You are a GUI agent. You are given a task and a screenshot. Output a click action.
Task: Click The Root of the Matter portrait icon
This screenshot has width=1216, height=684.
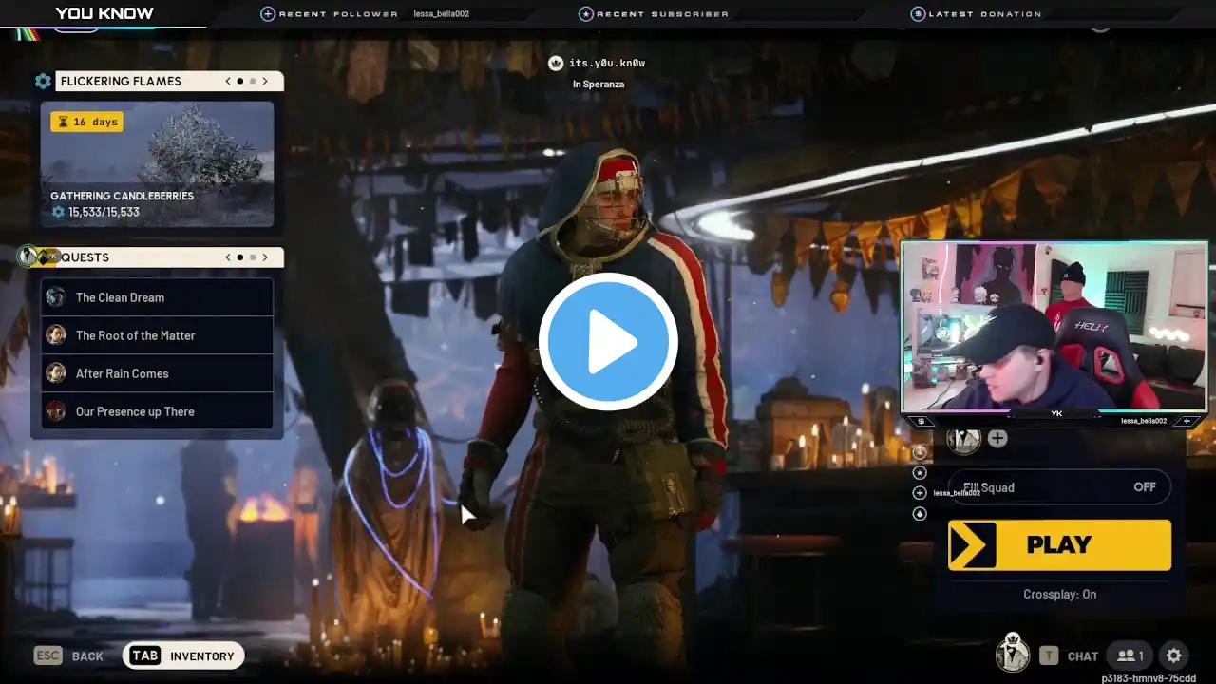pyautogui.click(x=56, y=335)
